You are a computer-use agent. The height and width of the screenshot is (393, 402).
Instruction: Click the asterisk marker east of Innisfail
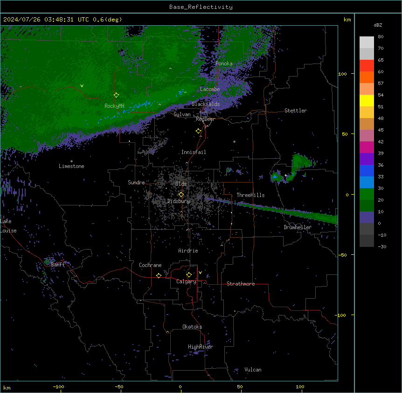pyautogui.click(x=234, y=141)
